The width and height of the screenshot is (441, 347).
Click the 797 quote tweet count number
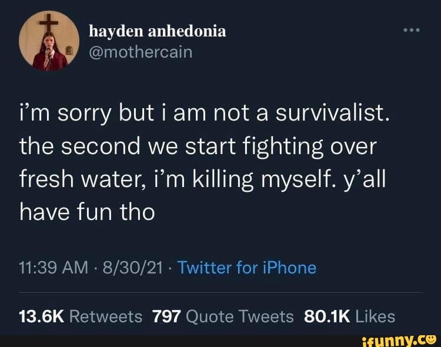coord(166,316)
